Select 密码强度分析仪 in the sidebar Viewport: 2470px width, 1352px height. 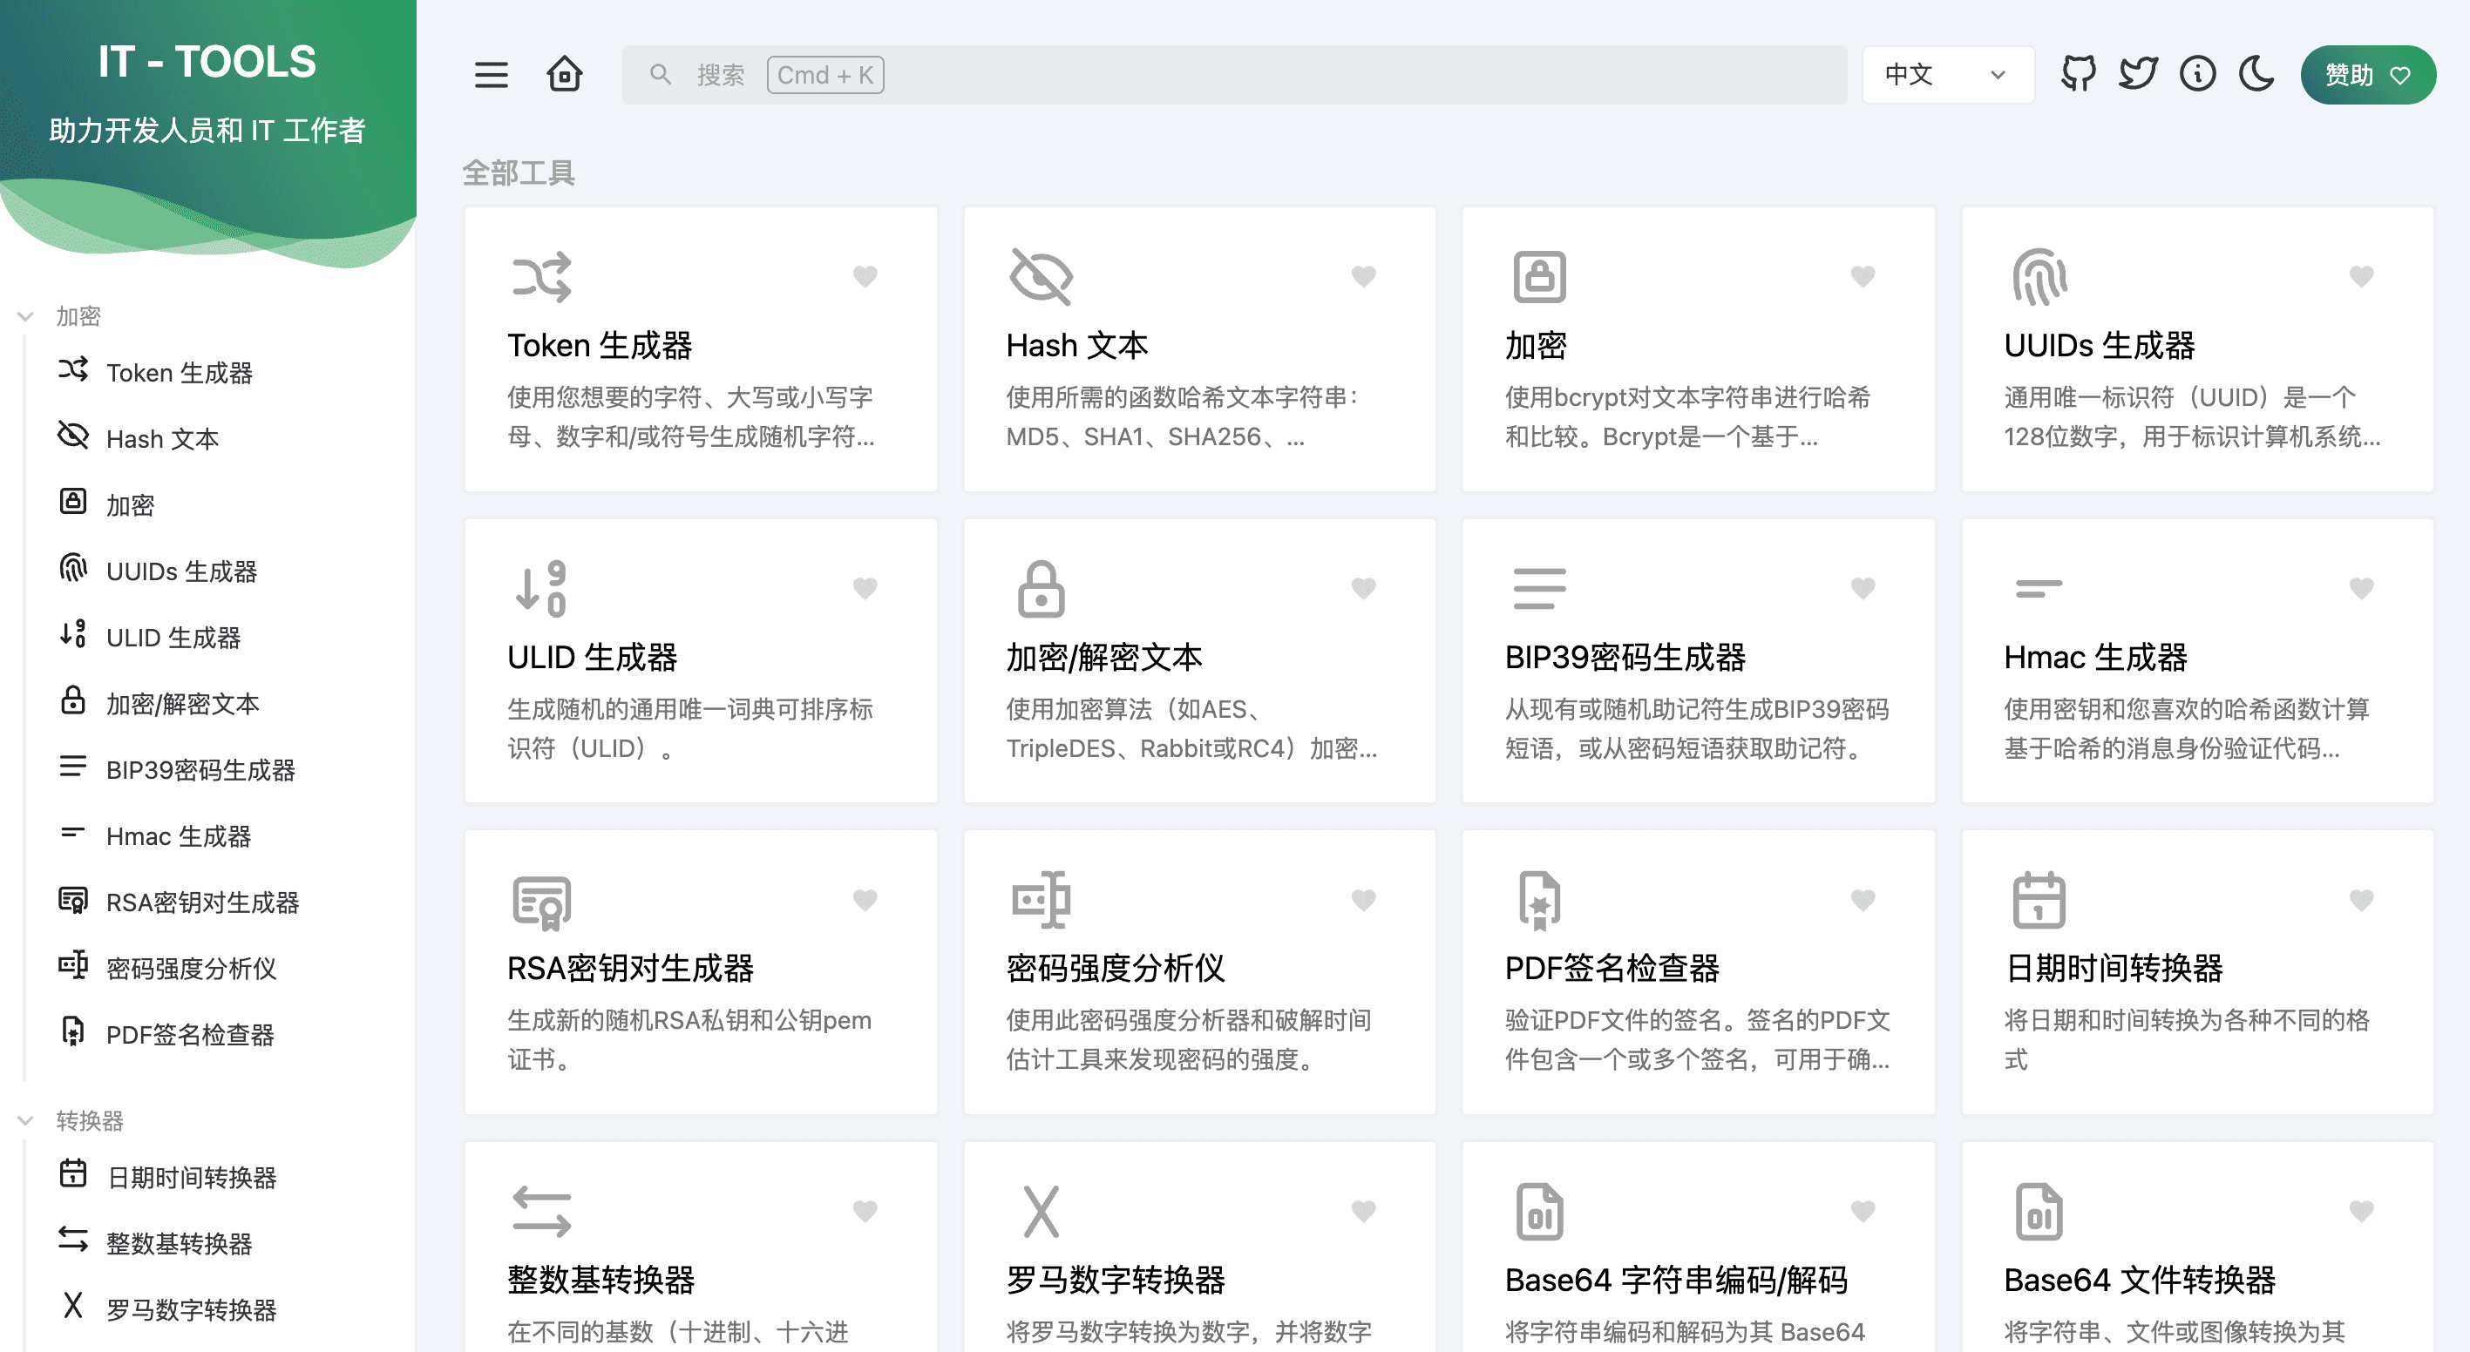click(x=190, y=968)
